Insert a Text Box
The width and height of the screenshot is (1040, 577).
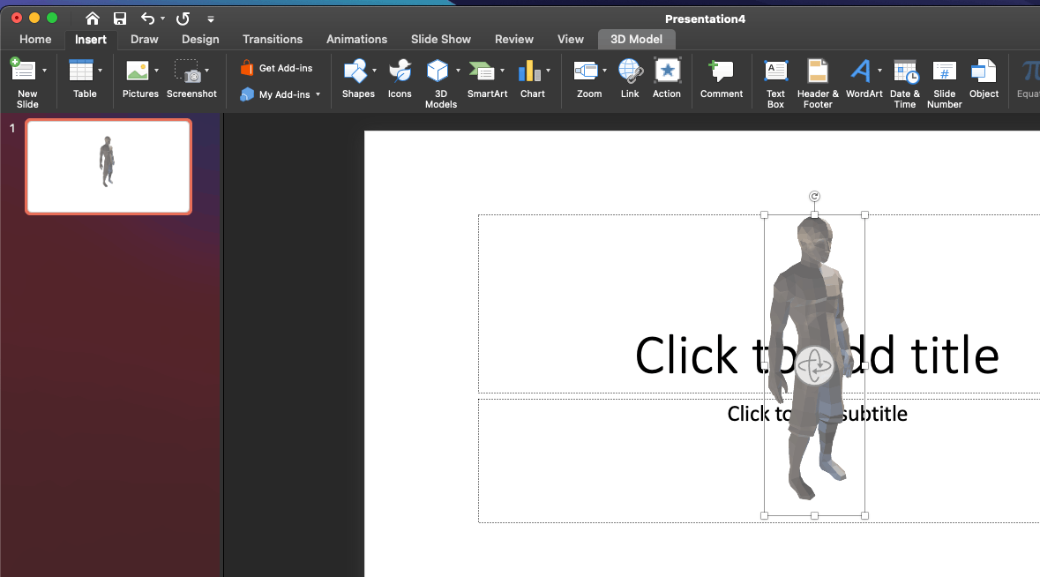tap(775, 83)
